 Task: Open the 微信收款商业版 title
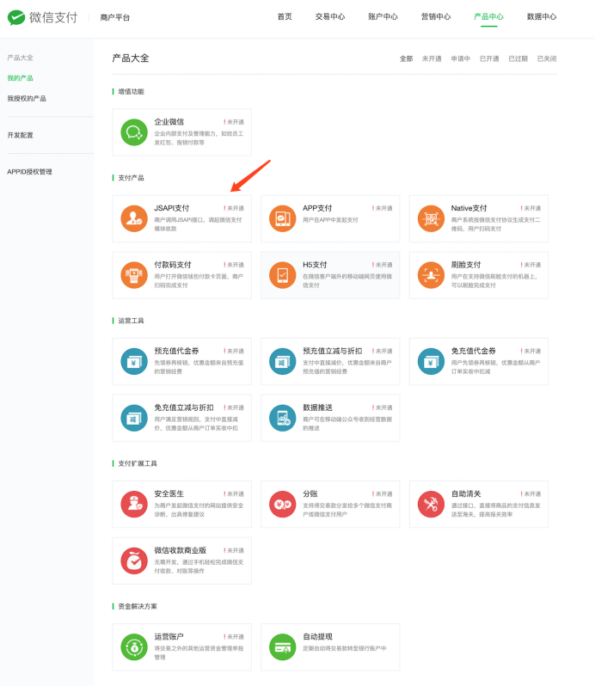(181, 550)
